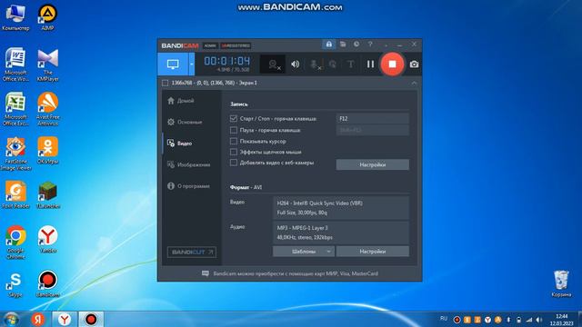Viewport: 582px width, 327px height.
Task: Uncheck Старт / Стоп hotkey checkbox
Action: click(x=234, y=119)
